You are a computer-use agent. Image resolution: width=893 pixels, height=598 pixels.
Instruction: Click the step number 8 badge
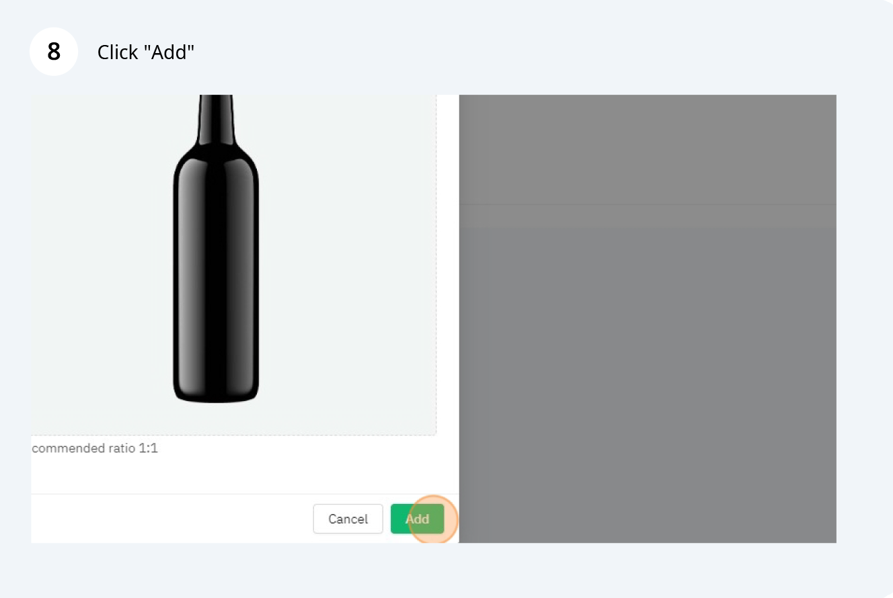(54, 52)
